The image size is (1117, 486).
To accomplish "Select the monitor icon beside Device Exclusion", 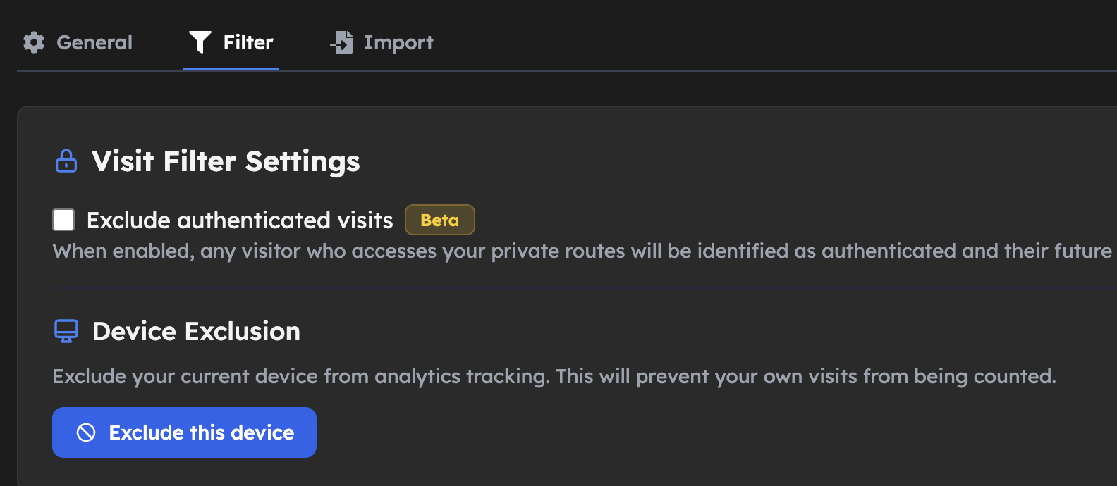I will (x=66, y=330).
